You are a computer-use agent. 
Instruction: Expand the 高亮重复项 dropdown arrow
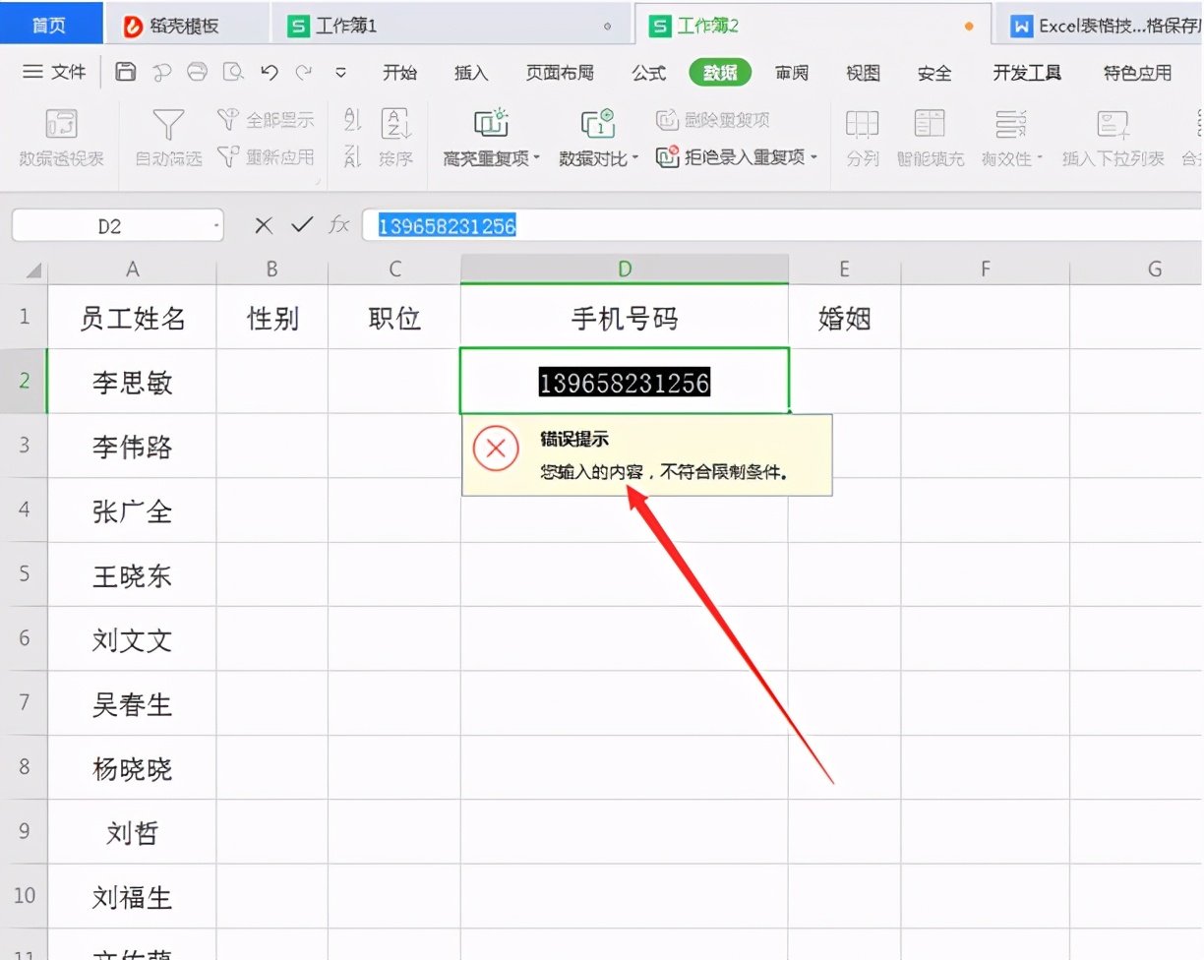click(537, 158)
